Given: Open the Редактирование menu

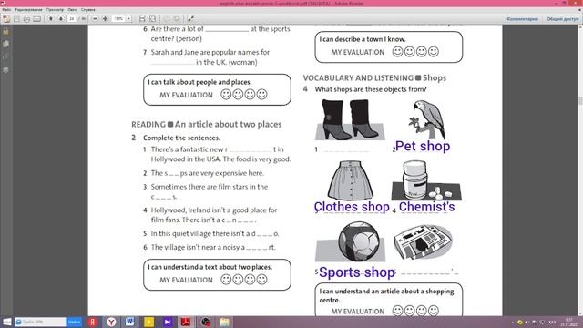Looking at the screenshot, I should pos(28,10).
